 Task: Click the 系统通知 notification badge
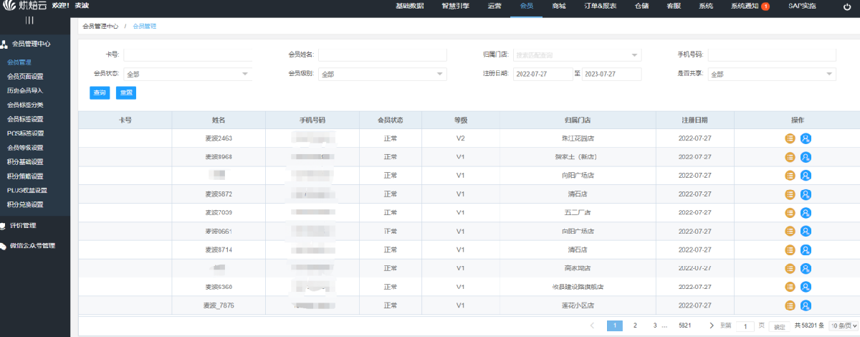[x=765, y=6]
